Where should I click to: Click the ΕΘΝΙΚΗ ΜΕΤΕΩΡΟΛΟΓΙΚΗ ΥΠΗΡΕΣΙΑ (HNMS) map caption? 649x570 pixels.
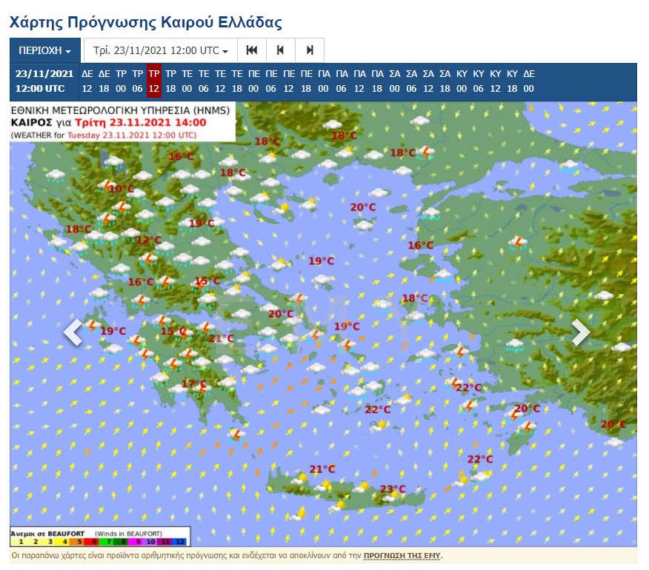point(120,110)
